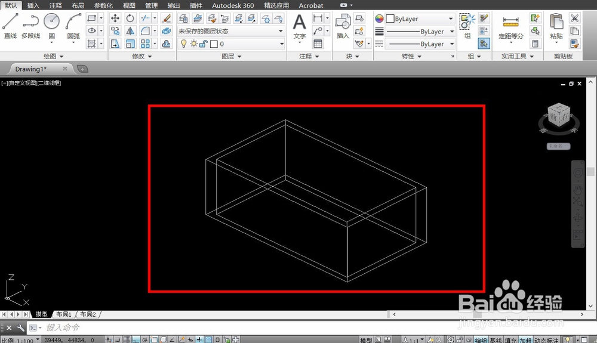Open the Autodesk 360 ribbon tab
Image resolution: width=597 pixels, height=343 pixels.
(x=233, y=5)
